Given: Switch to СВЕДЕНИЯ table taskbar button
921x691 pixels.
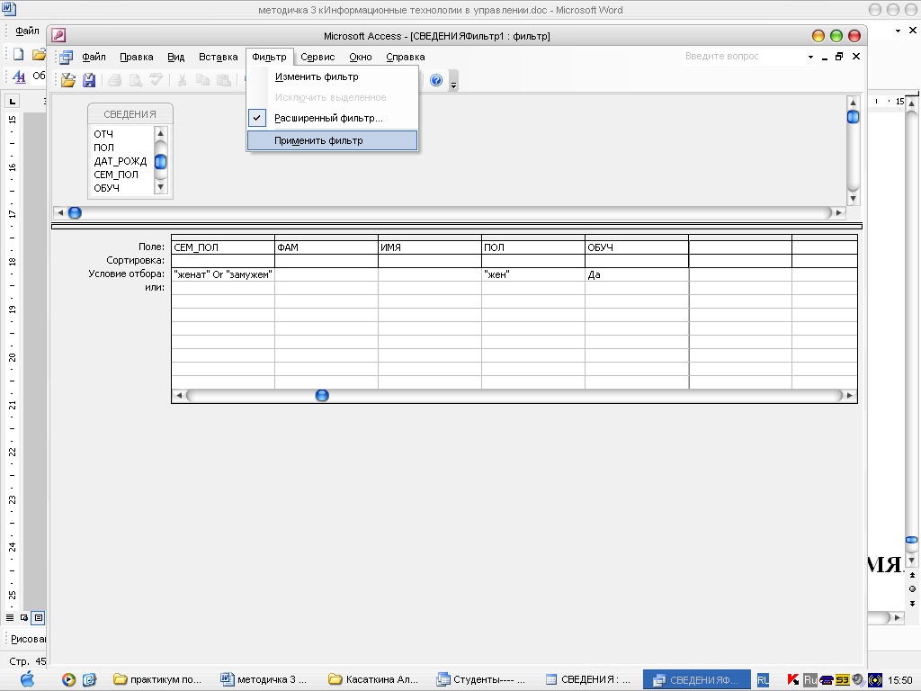Looking at the screenshot, I should coord(589,680).
